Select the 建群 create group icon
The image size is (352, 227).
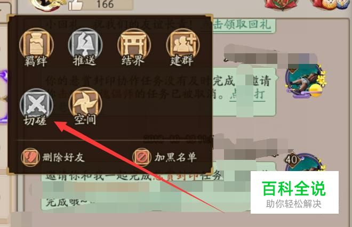click(183, 45)
